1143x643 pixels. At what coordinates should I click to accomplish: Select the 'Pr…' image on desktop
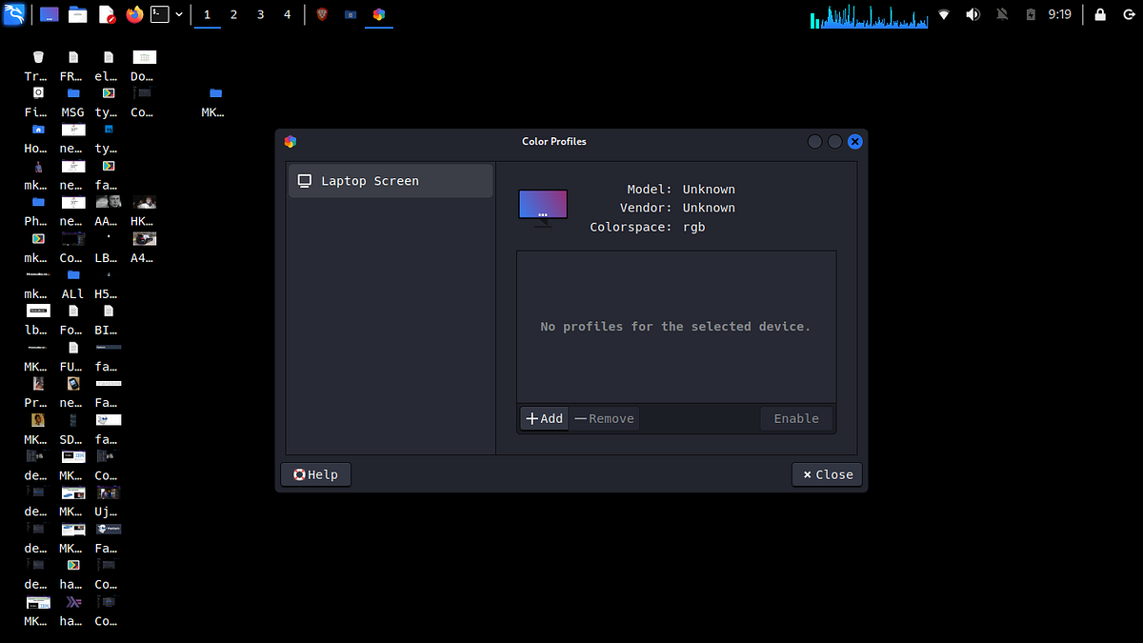(x=36, y=393)
